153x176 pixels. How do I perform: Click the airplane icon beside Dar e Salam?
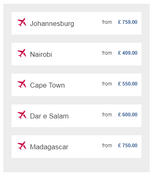point(22,115)
